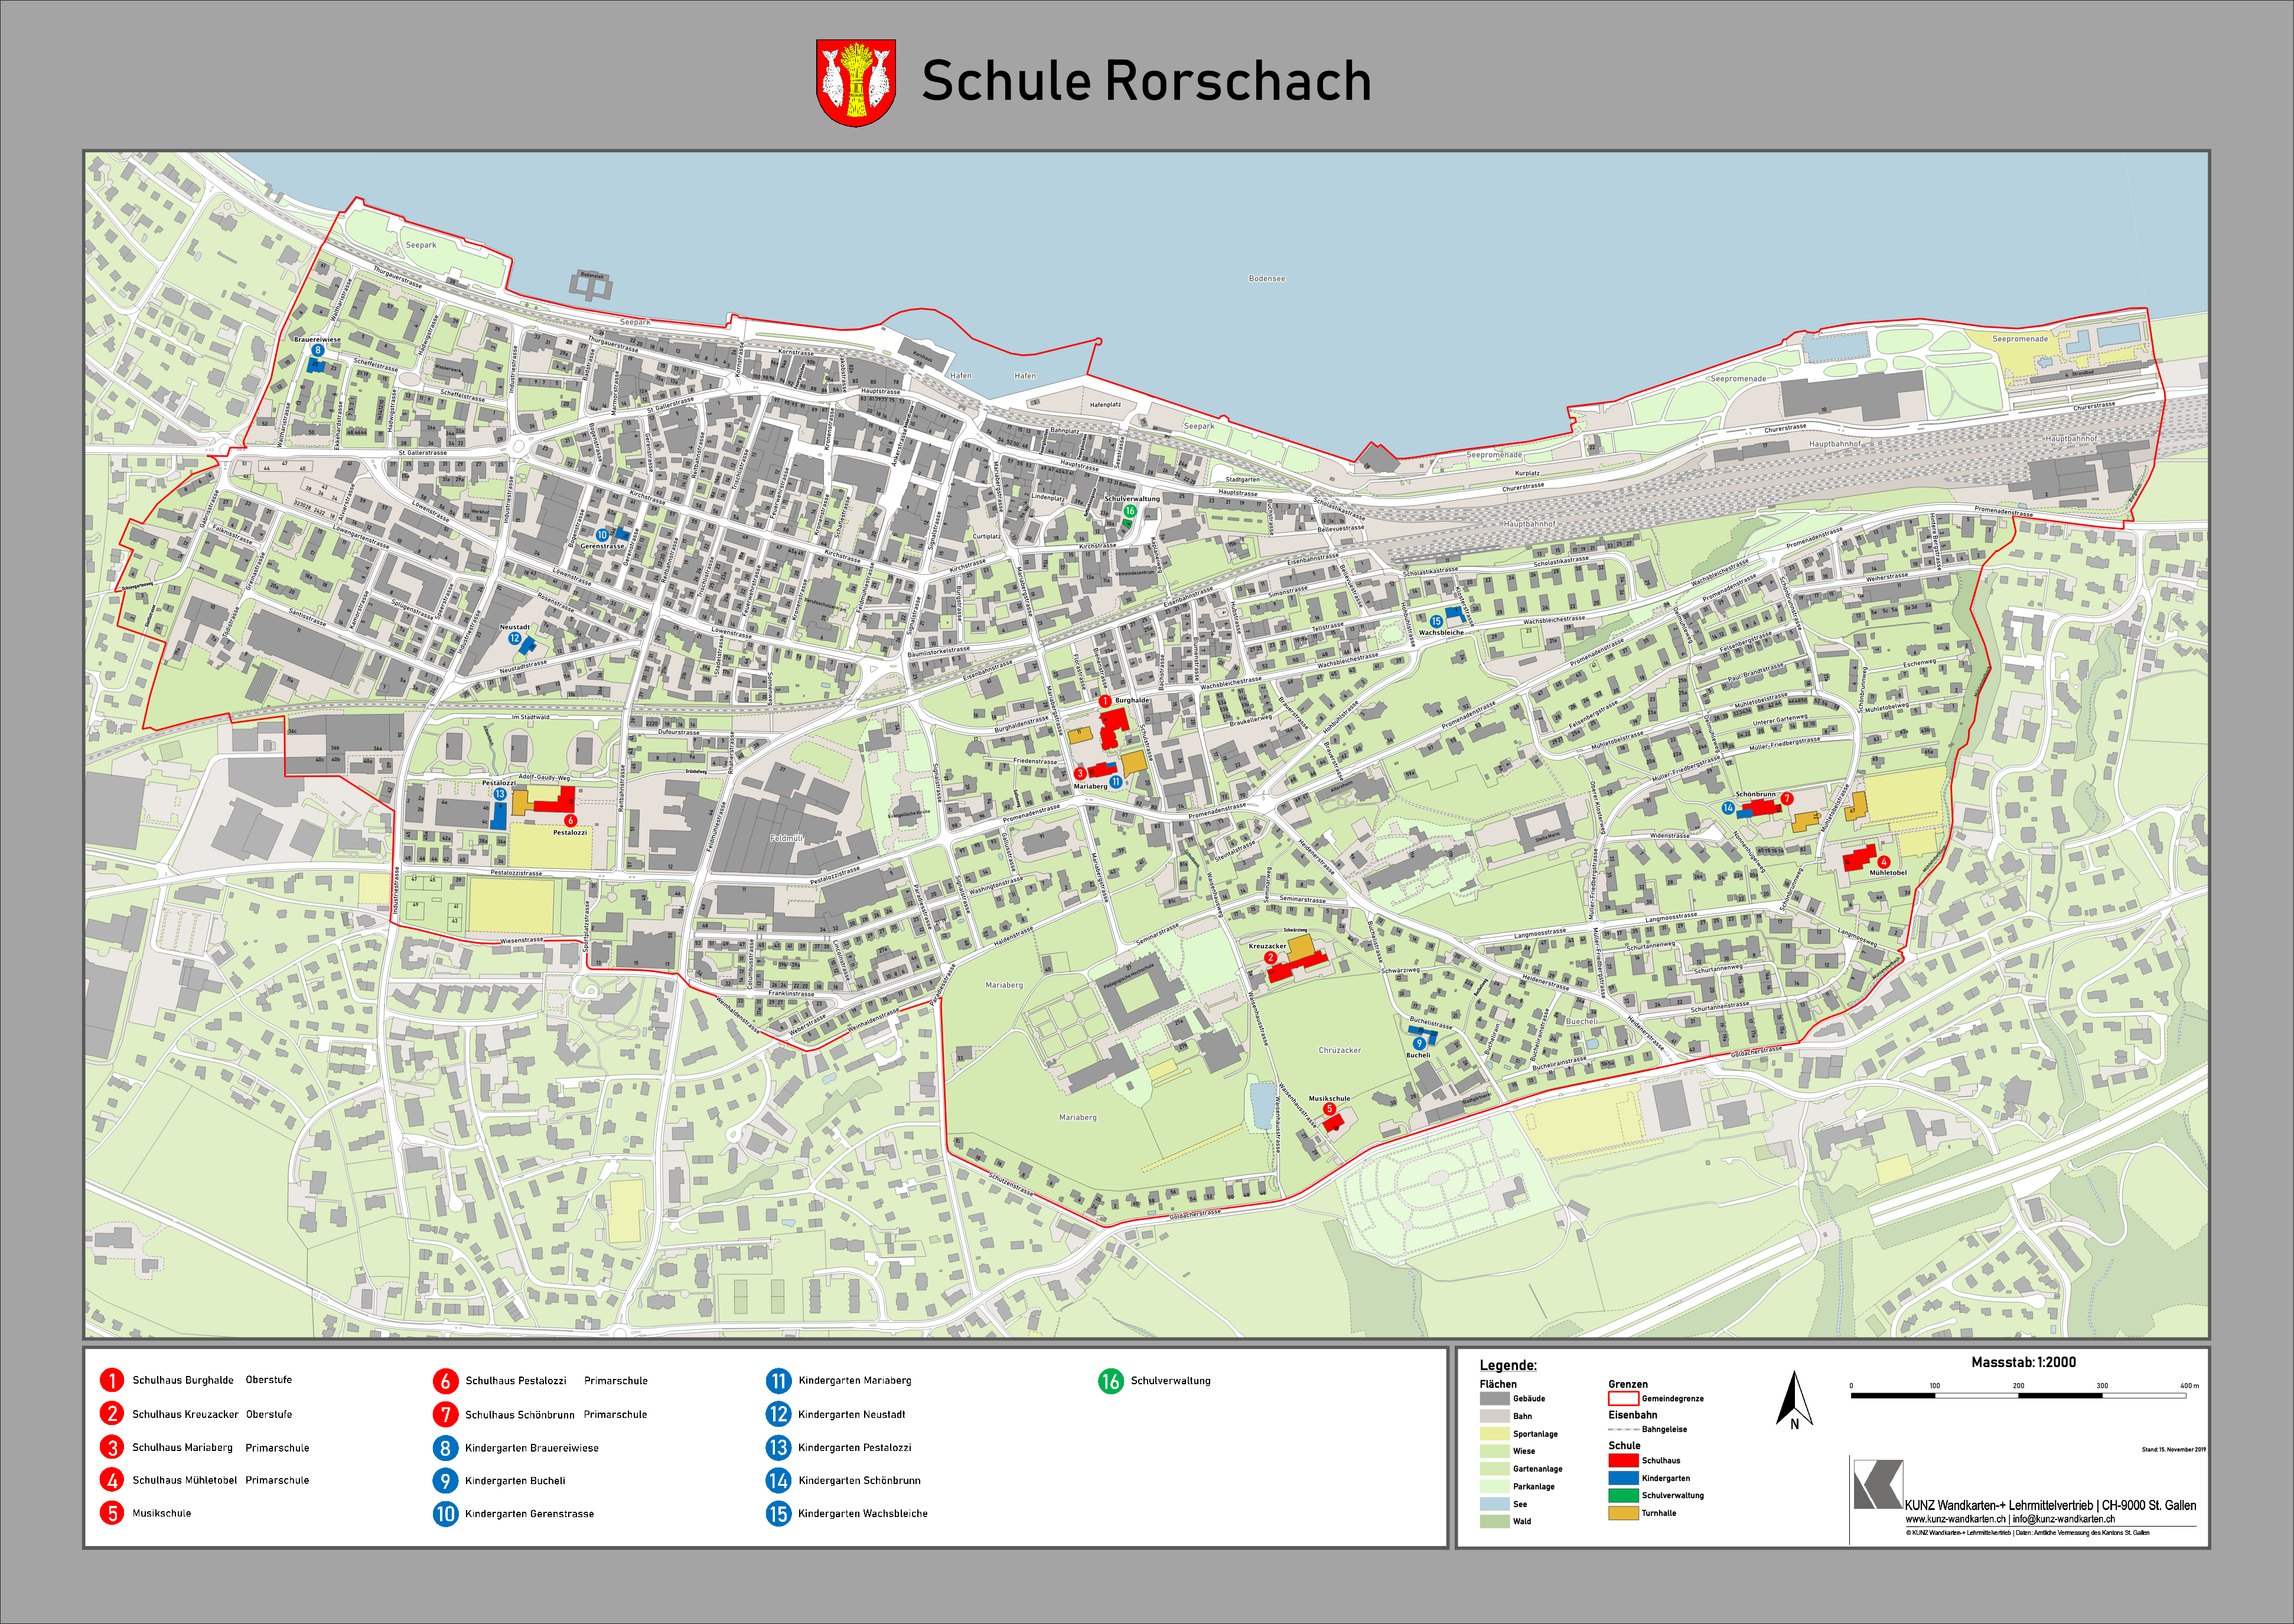Click the www.kunz-wandkarten.ch web address
The width and height of the screenshot is (2294, 1624).
(x=1955, y=1519)
